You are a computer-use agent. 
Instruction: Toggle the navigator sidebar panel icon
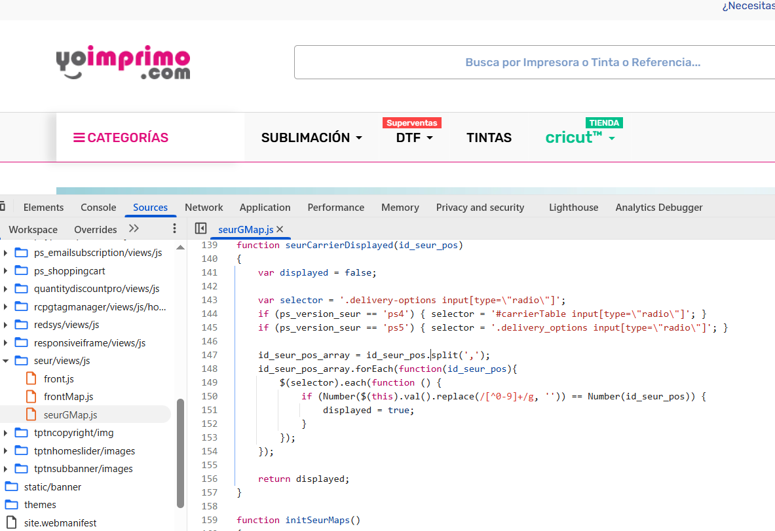coord(201,229)
